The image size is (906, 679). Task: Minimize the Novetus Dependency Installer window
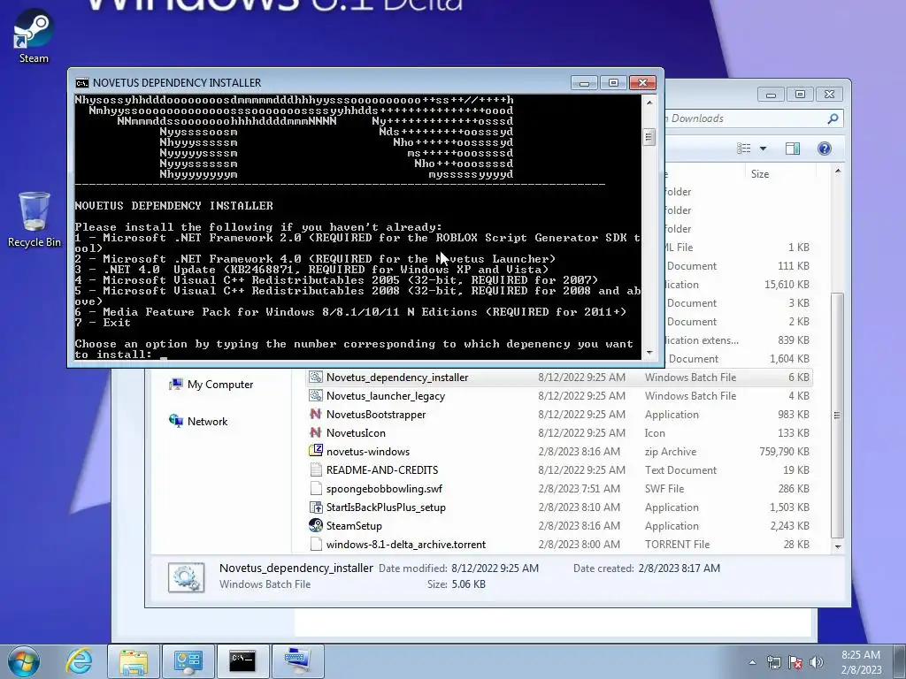[x=584, y=83]
